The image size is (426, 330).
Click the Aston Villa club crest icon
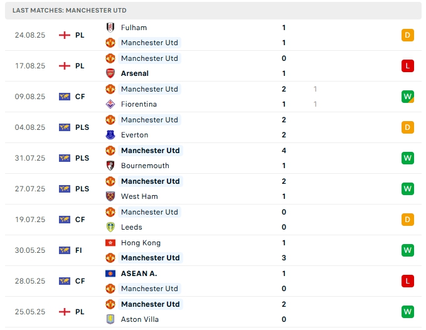pyautogui.click(x=110, y=319)
